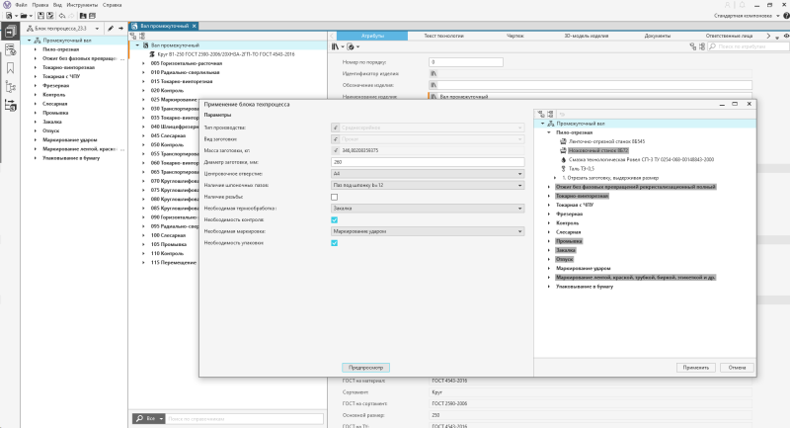Switch to the 'Текст технологии' tab
This screenshot has height=428, width=790.
444,35
